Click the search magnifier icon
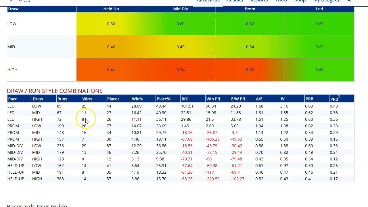The width and height of the screenshot is (368, 207). (349, 1)
